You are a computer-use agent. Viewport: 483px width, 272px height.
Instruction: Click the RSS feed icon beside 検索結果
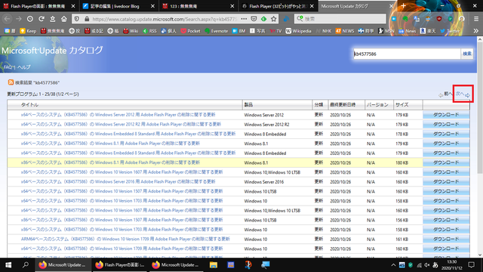11,82
